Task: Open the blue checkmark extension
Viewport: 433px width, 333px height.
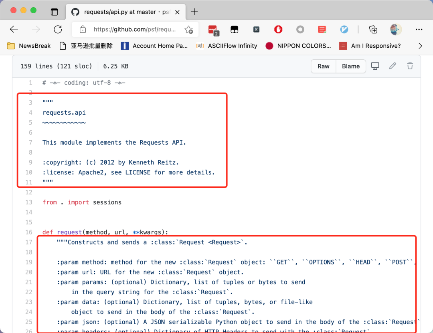Action: coord(344,29)
